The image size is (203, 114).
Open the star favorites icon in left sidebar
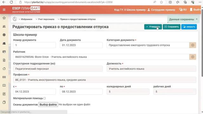coord(4,18)
